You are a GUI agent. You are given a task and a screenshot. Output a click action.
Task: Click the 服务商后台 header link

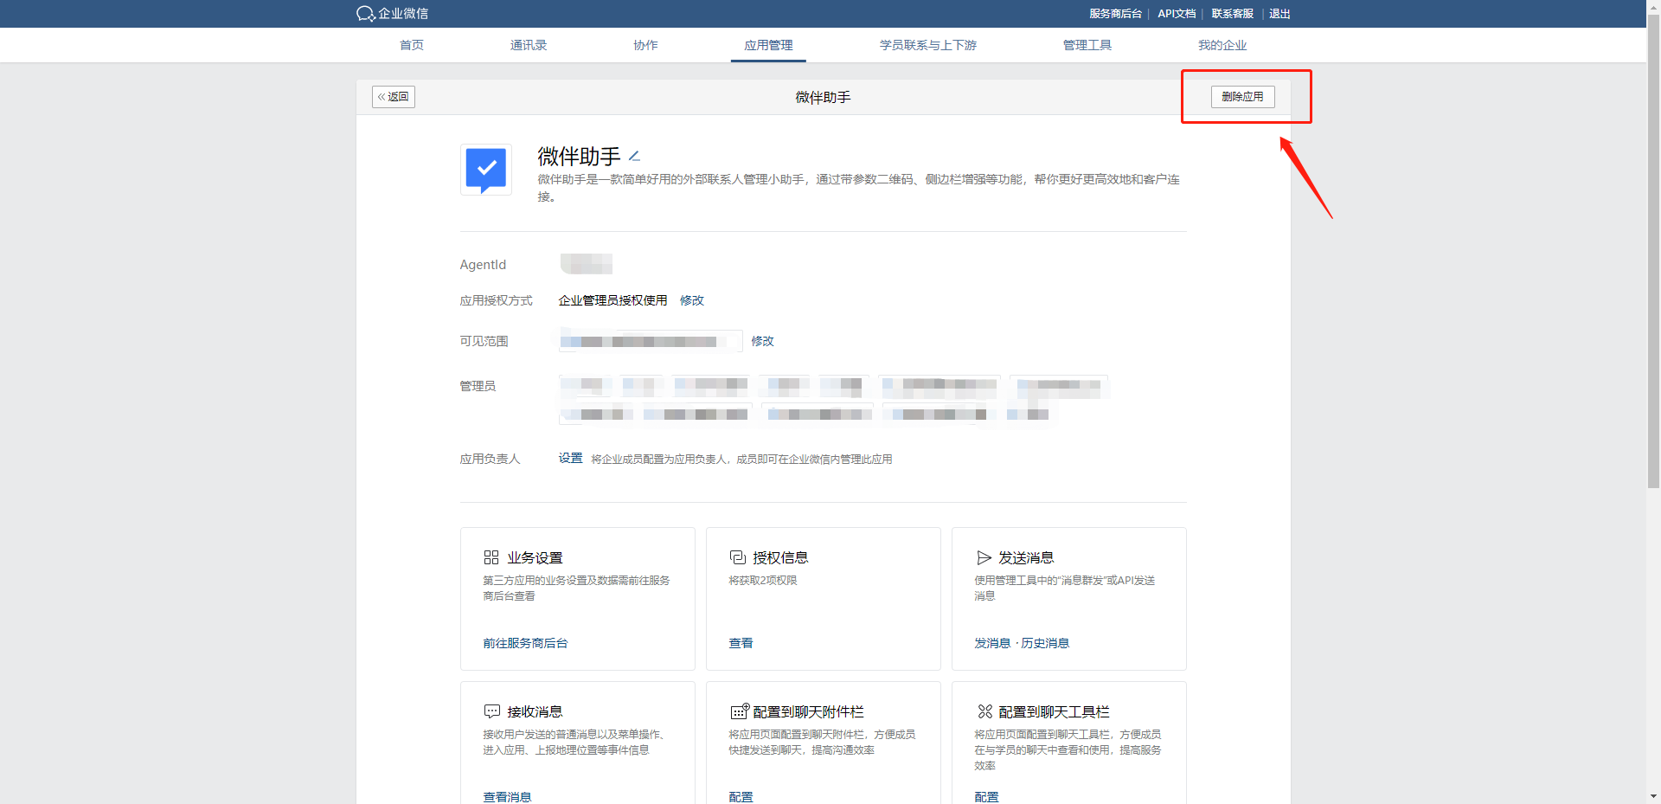(1115, 14)
